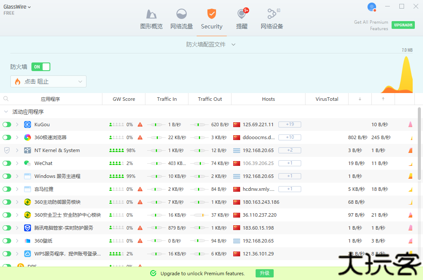Toggle firewall switch for 360极速浏览器
Image resolution: width=423 pixels, height=280 pixels.
point(7,137)
